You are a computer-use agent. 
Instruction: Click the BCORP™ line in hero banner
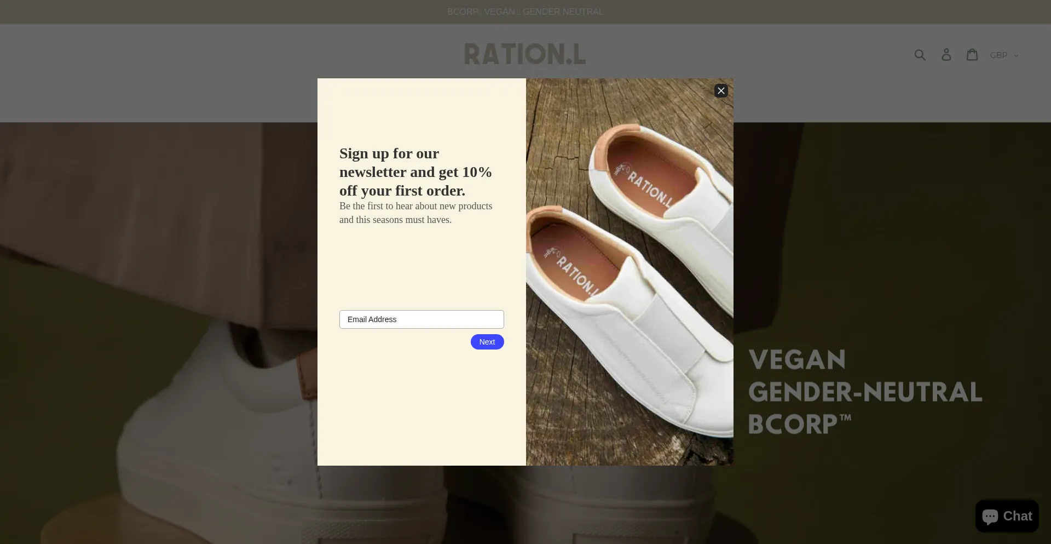pos(800,424)
